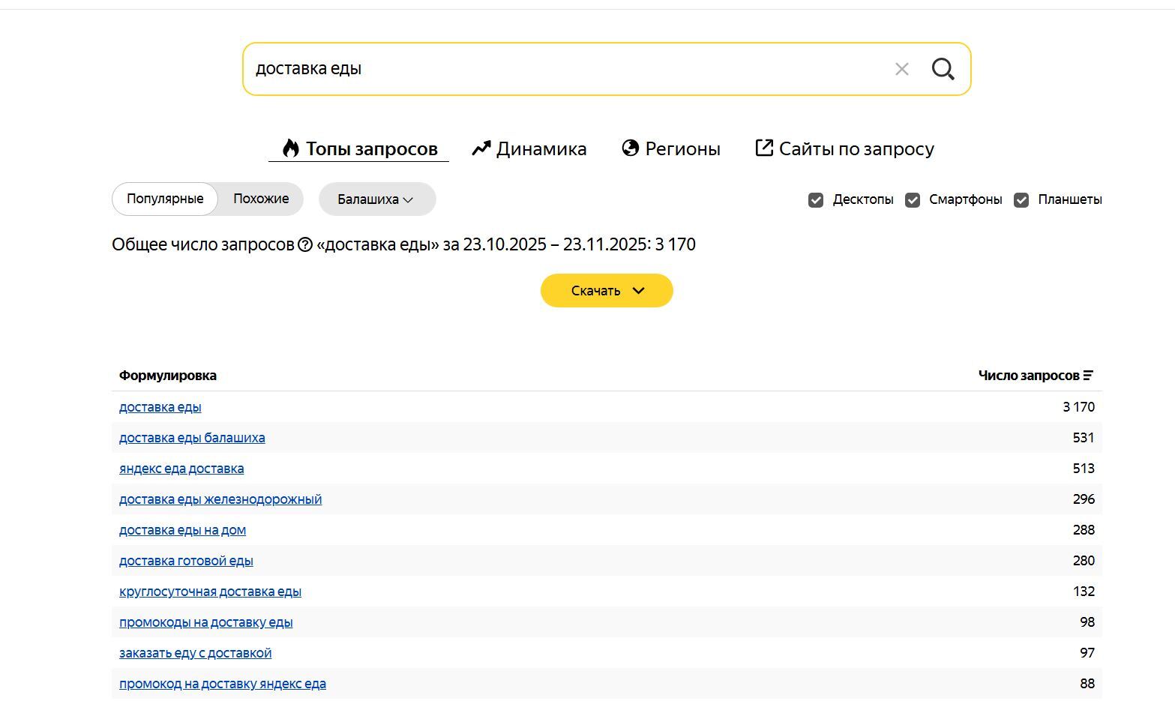Select the Популярные queries option
Viewport: 1175px width, 704px height.
(x=165, y=199)
